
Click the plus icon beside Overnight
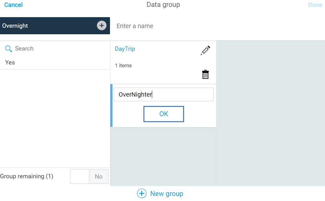pyautogui.click(x=102, y=26)
